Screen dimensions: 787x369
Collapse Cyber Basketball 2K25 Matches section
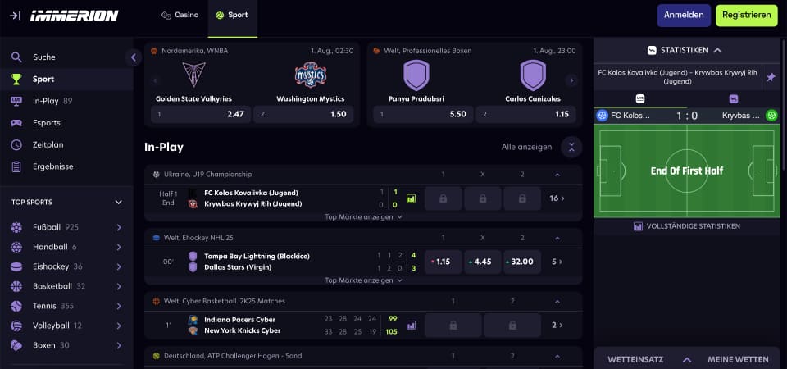click(557, 301)
